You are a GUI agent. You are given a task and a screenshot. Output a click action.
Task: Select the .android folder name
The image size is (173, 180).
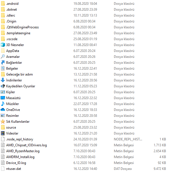12,4
